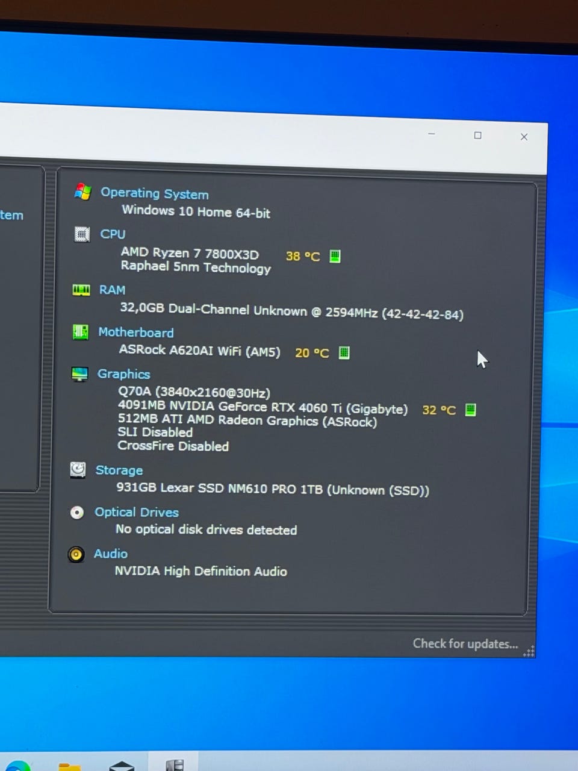Image resolution: width=578 pixels, height=771 pixels.
Task: Click the RAM module icon
Action: [81, 290]
